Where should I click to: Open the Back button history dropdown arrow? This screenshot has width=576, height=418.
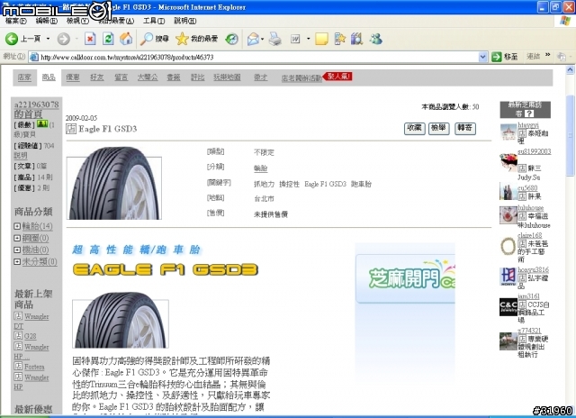point(48,39)
